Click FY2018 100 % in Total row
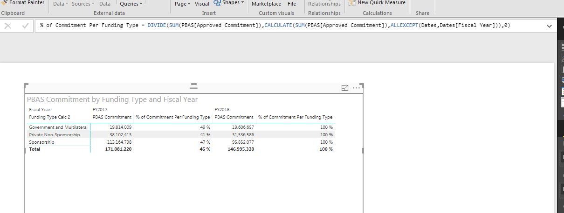Screen dimensions: 564x213 (326, 149)
